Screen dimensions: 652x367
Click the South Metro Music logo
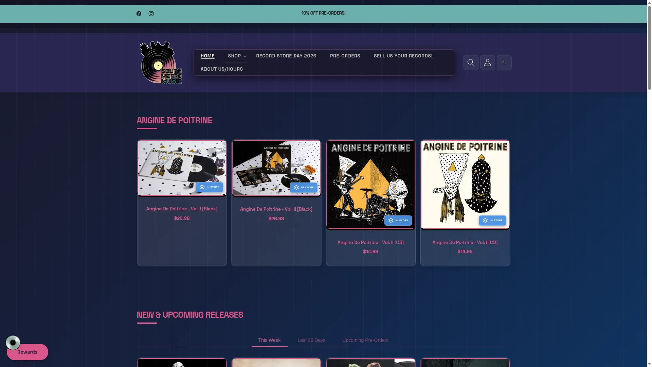click(161, 63)
